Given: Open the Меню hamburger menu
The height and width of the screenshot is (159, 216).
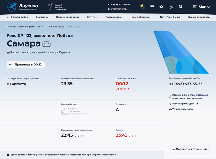Looking at the screenshot, I should click(201, 7).
